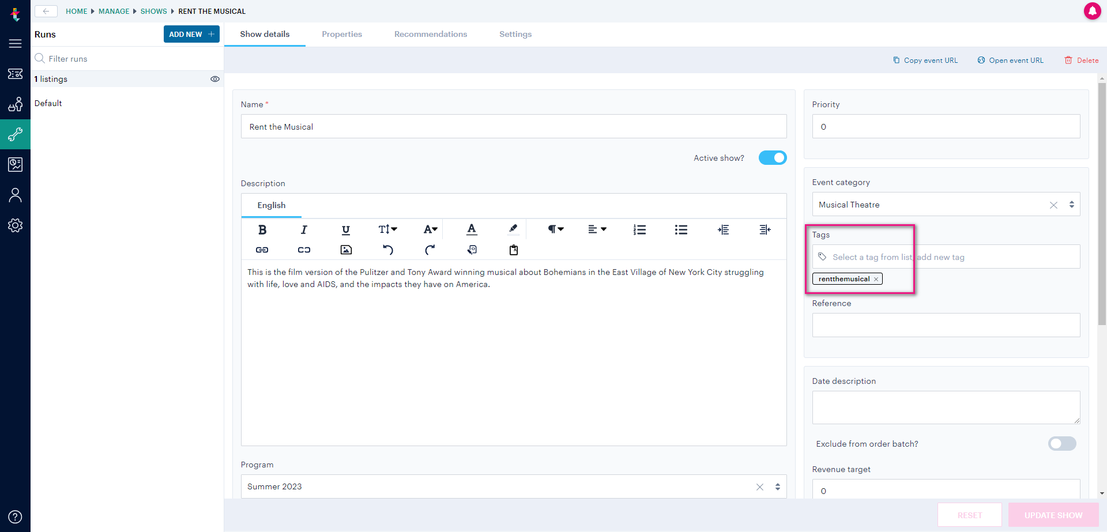Select the English description language tab
The height and width of the screenshot is (532, 1107).
tap(272, 205)
